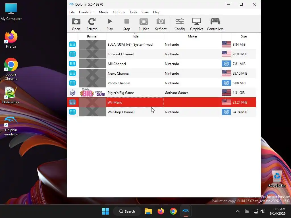Image resolution: width=291 pixels, height=218 pixels.
Task: Select EULA (USA) (v3) (System).wad title
Action: (130, 45)
